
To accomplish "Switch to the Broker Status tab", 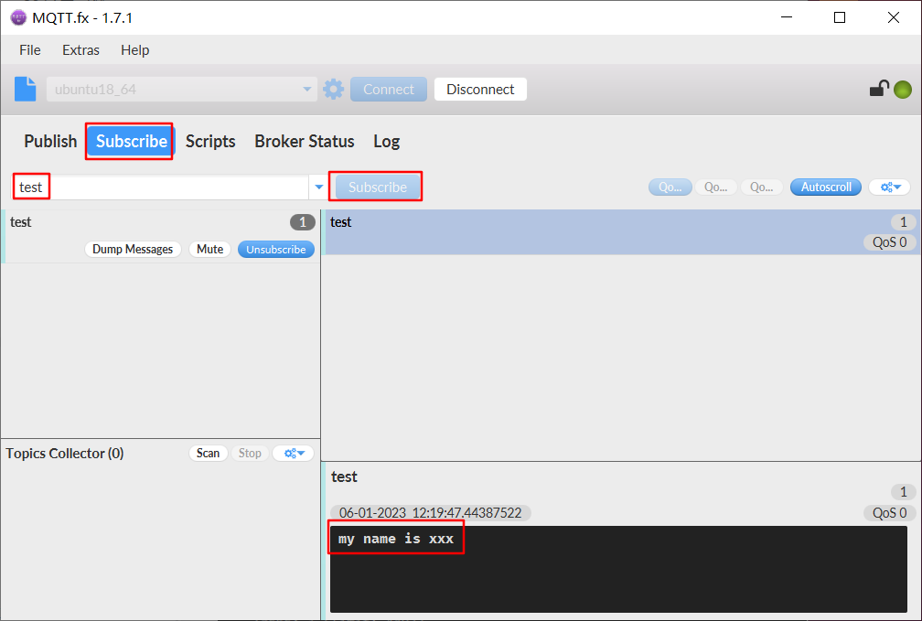I will coord(305,142).
